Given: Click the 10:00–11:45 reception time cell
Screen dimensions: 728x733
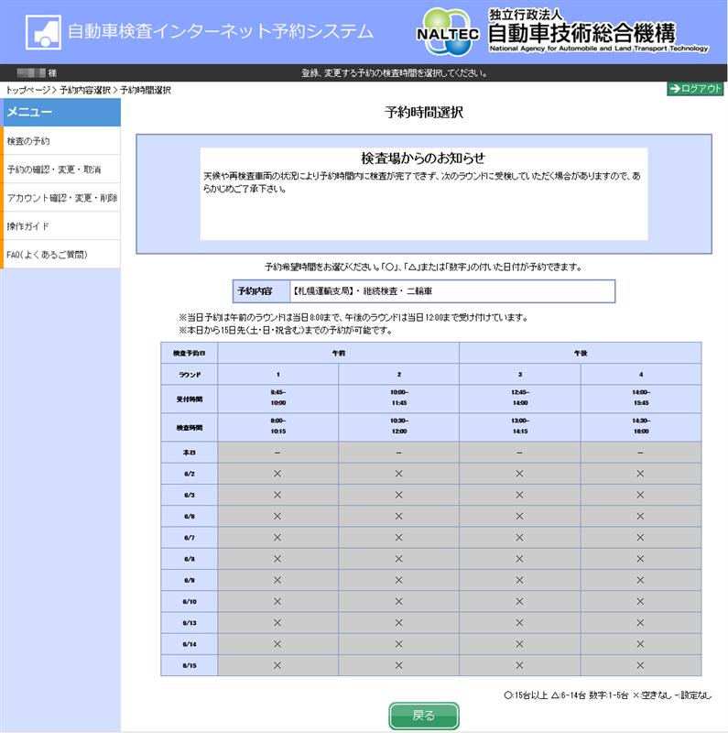Looking at the screenshot, I should (399, 399).
